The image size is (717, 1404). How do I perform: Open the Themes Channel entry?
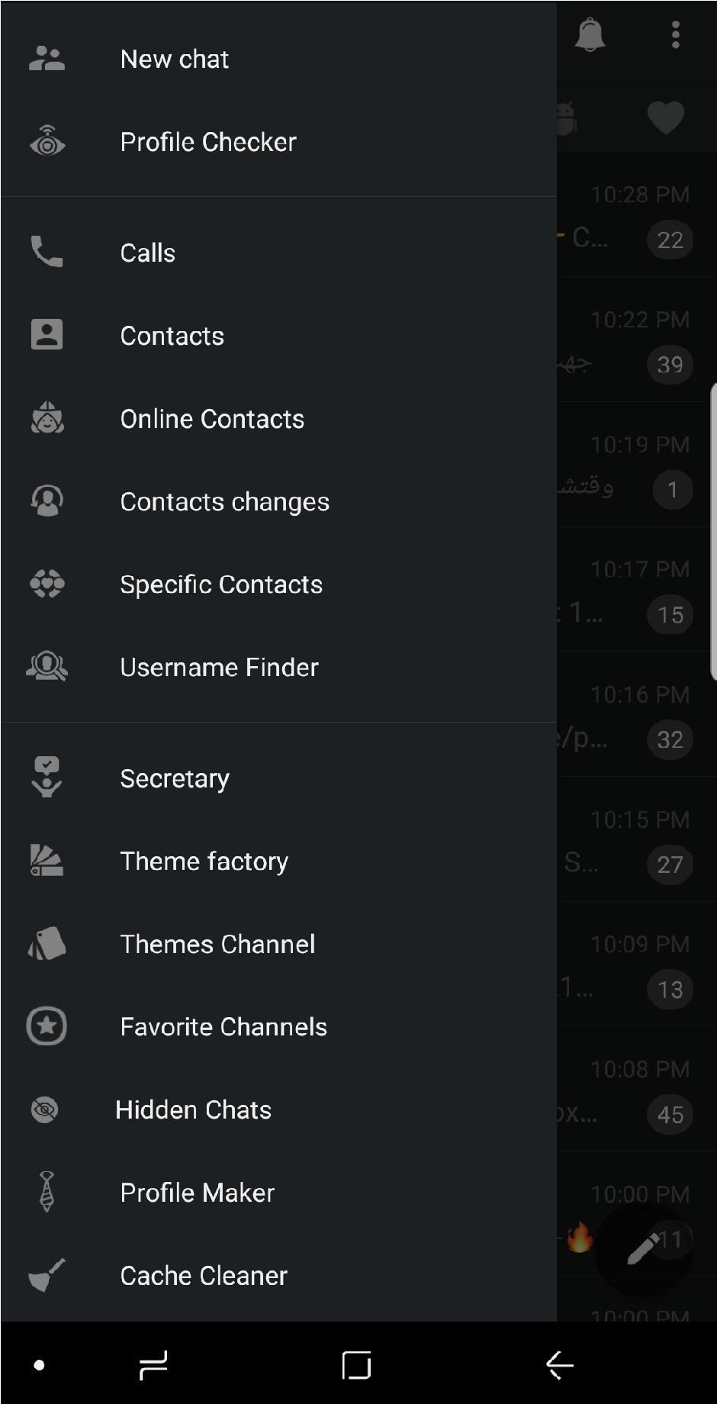point(217,944)
